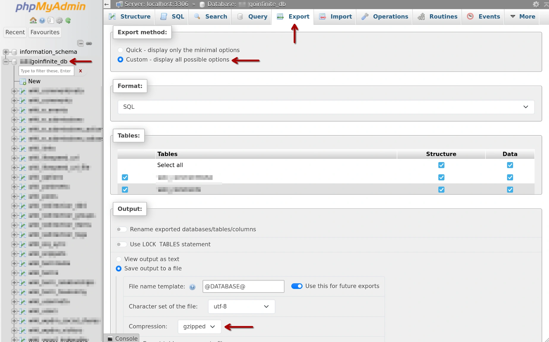Screen dimensions: 549x342
Task: Open the phpMyAdmin home page icon
Action: coord(33,20)
